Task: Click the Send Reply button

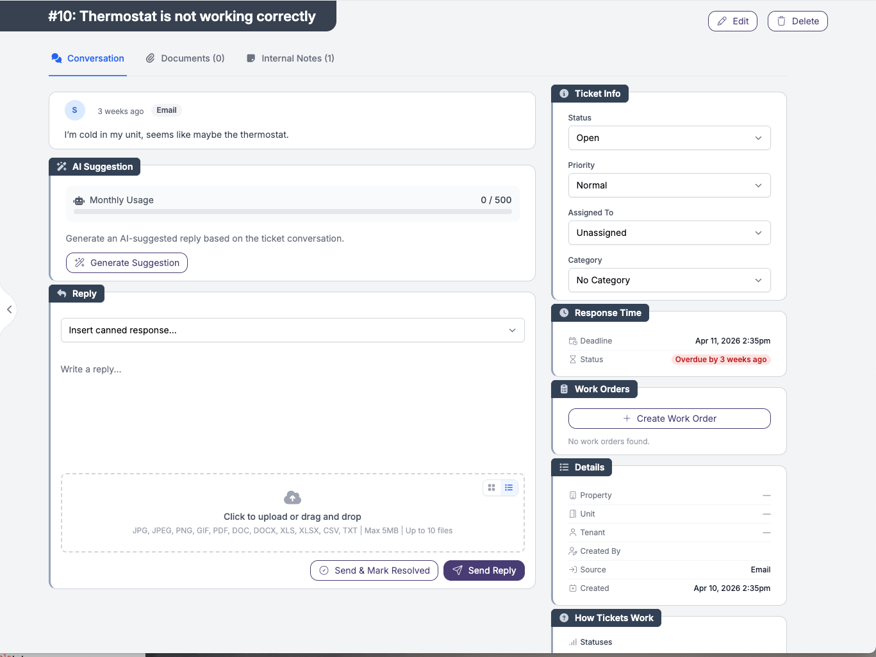Action: [x=484, y=570]
